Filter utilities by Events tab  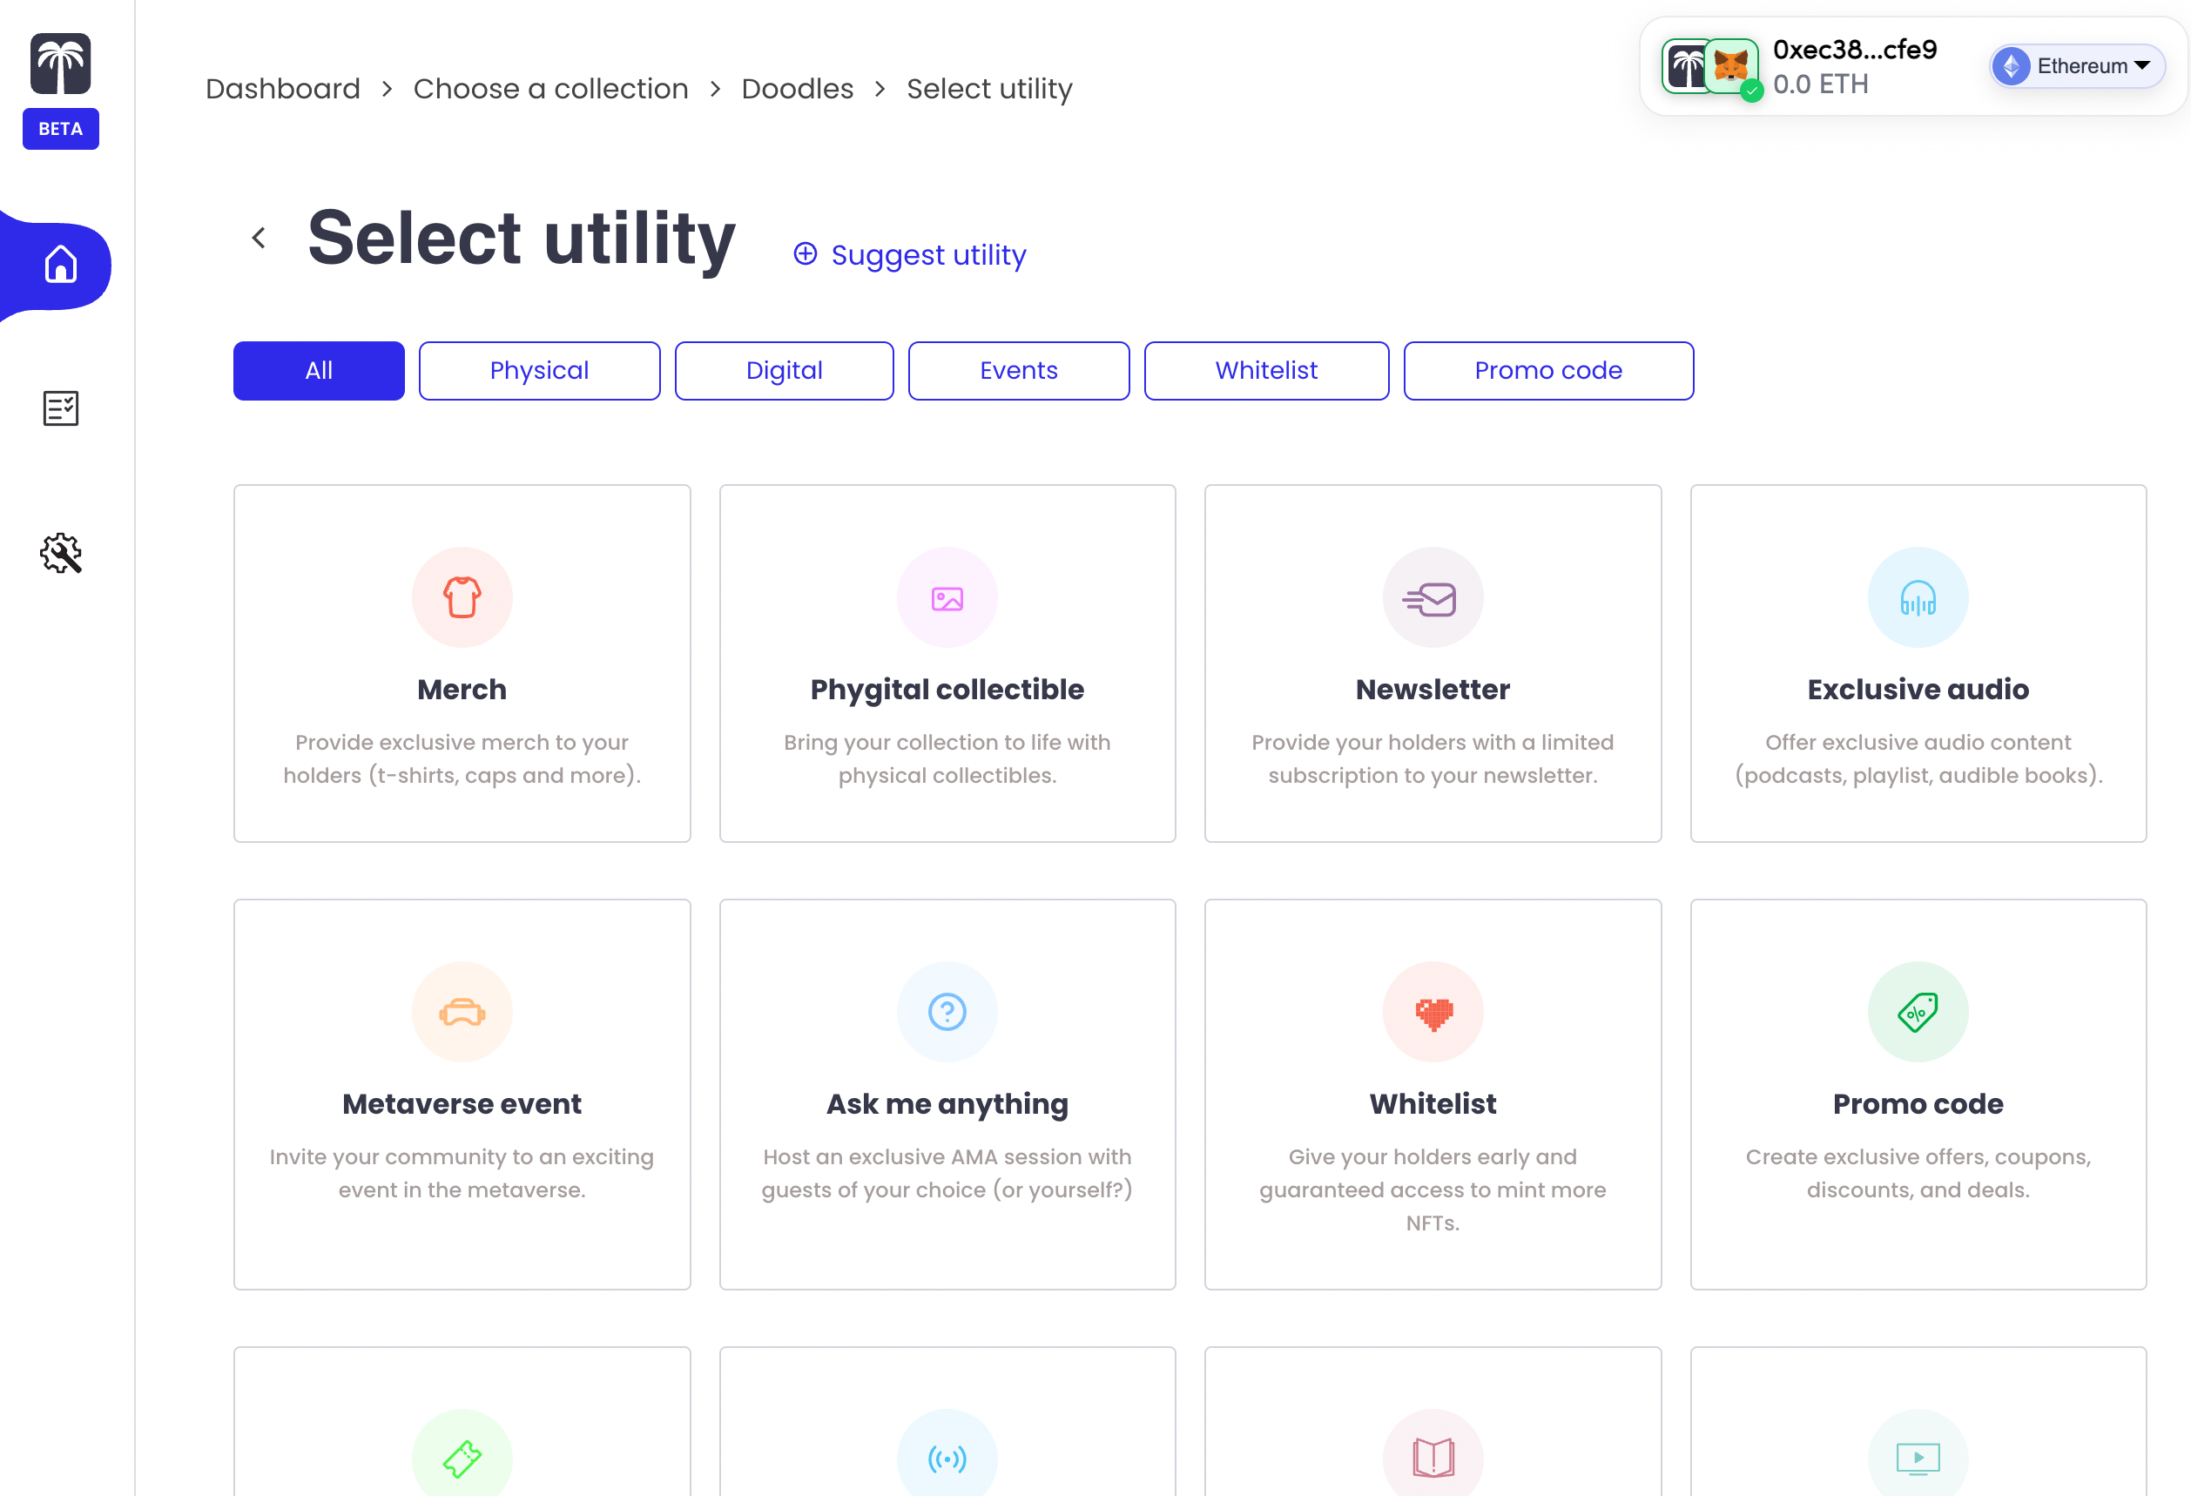[x=1018, y=370]
